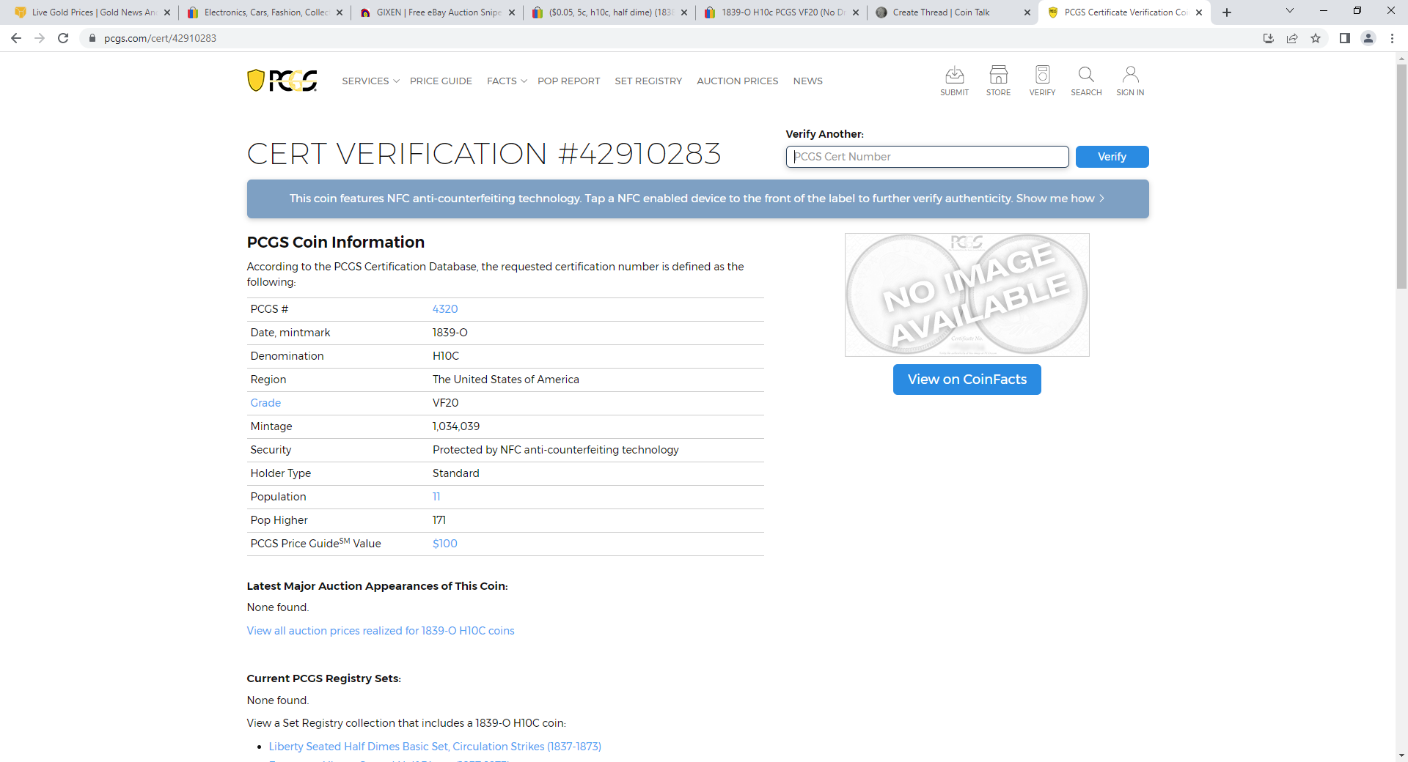
Task: Open the tab search chevron
Action: pyautogui.click(x=1290, y=11)
